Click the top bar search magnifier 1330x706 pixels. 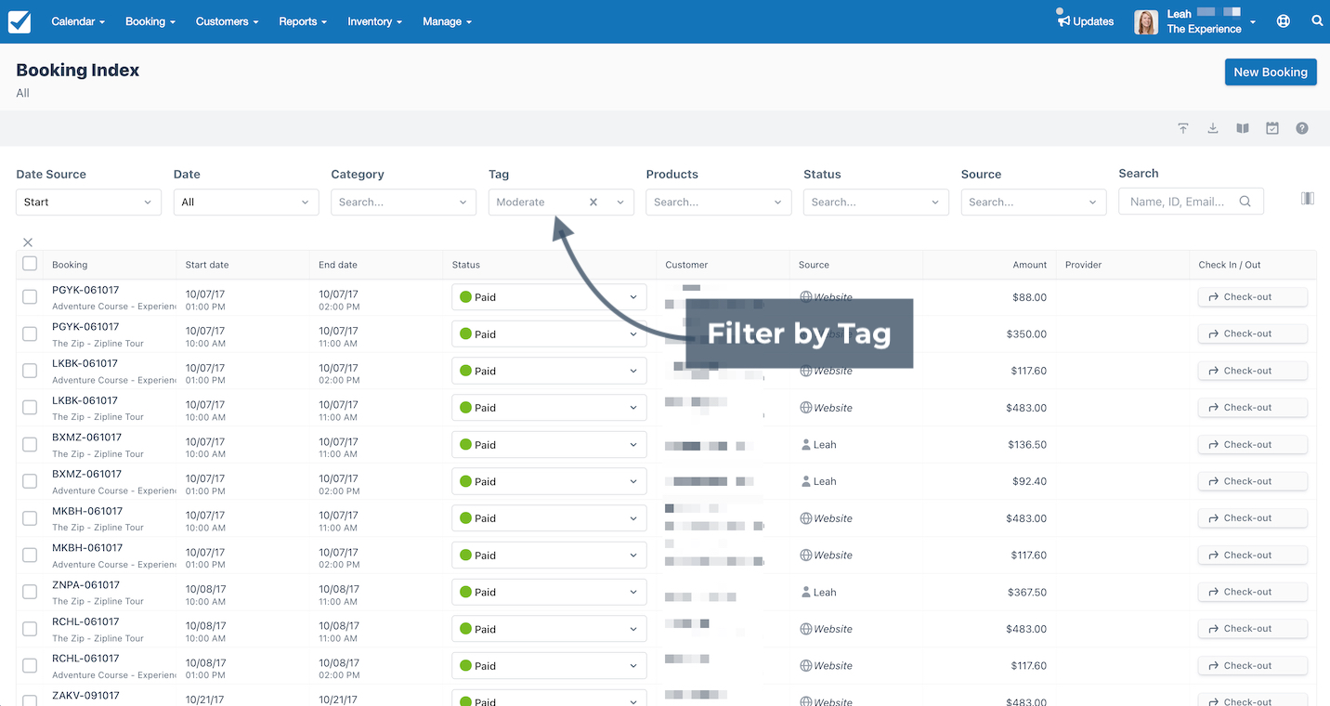click(x=1317, y=20)
